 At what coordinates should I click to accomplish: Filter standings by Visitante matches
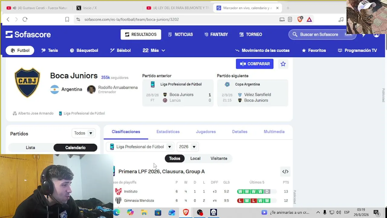pyautogui.click(x=219, y=158)
